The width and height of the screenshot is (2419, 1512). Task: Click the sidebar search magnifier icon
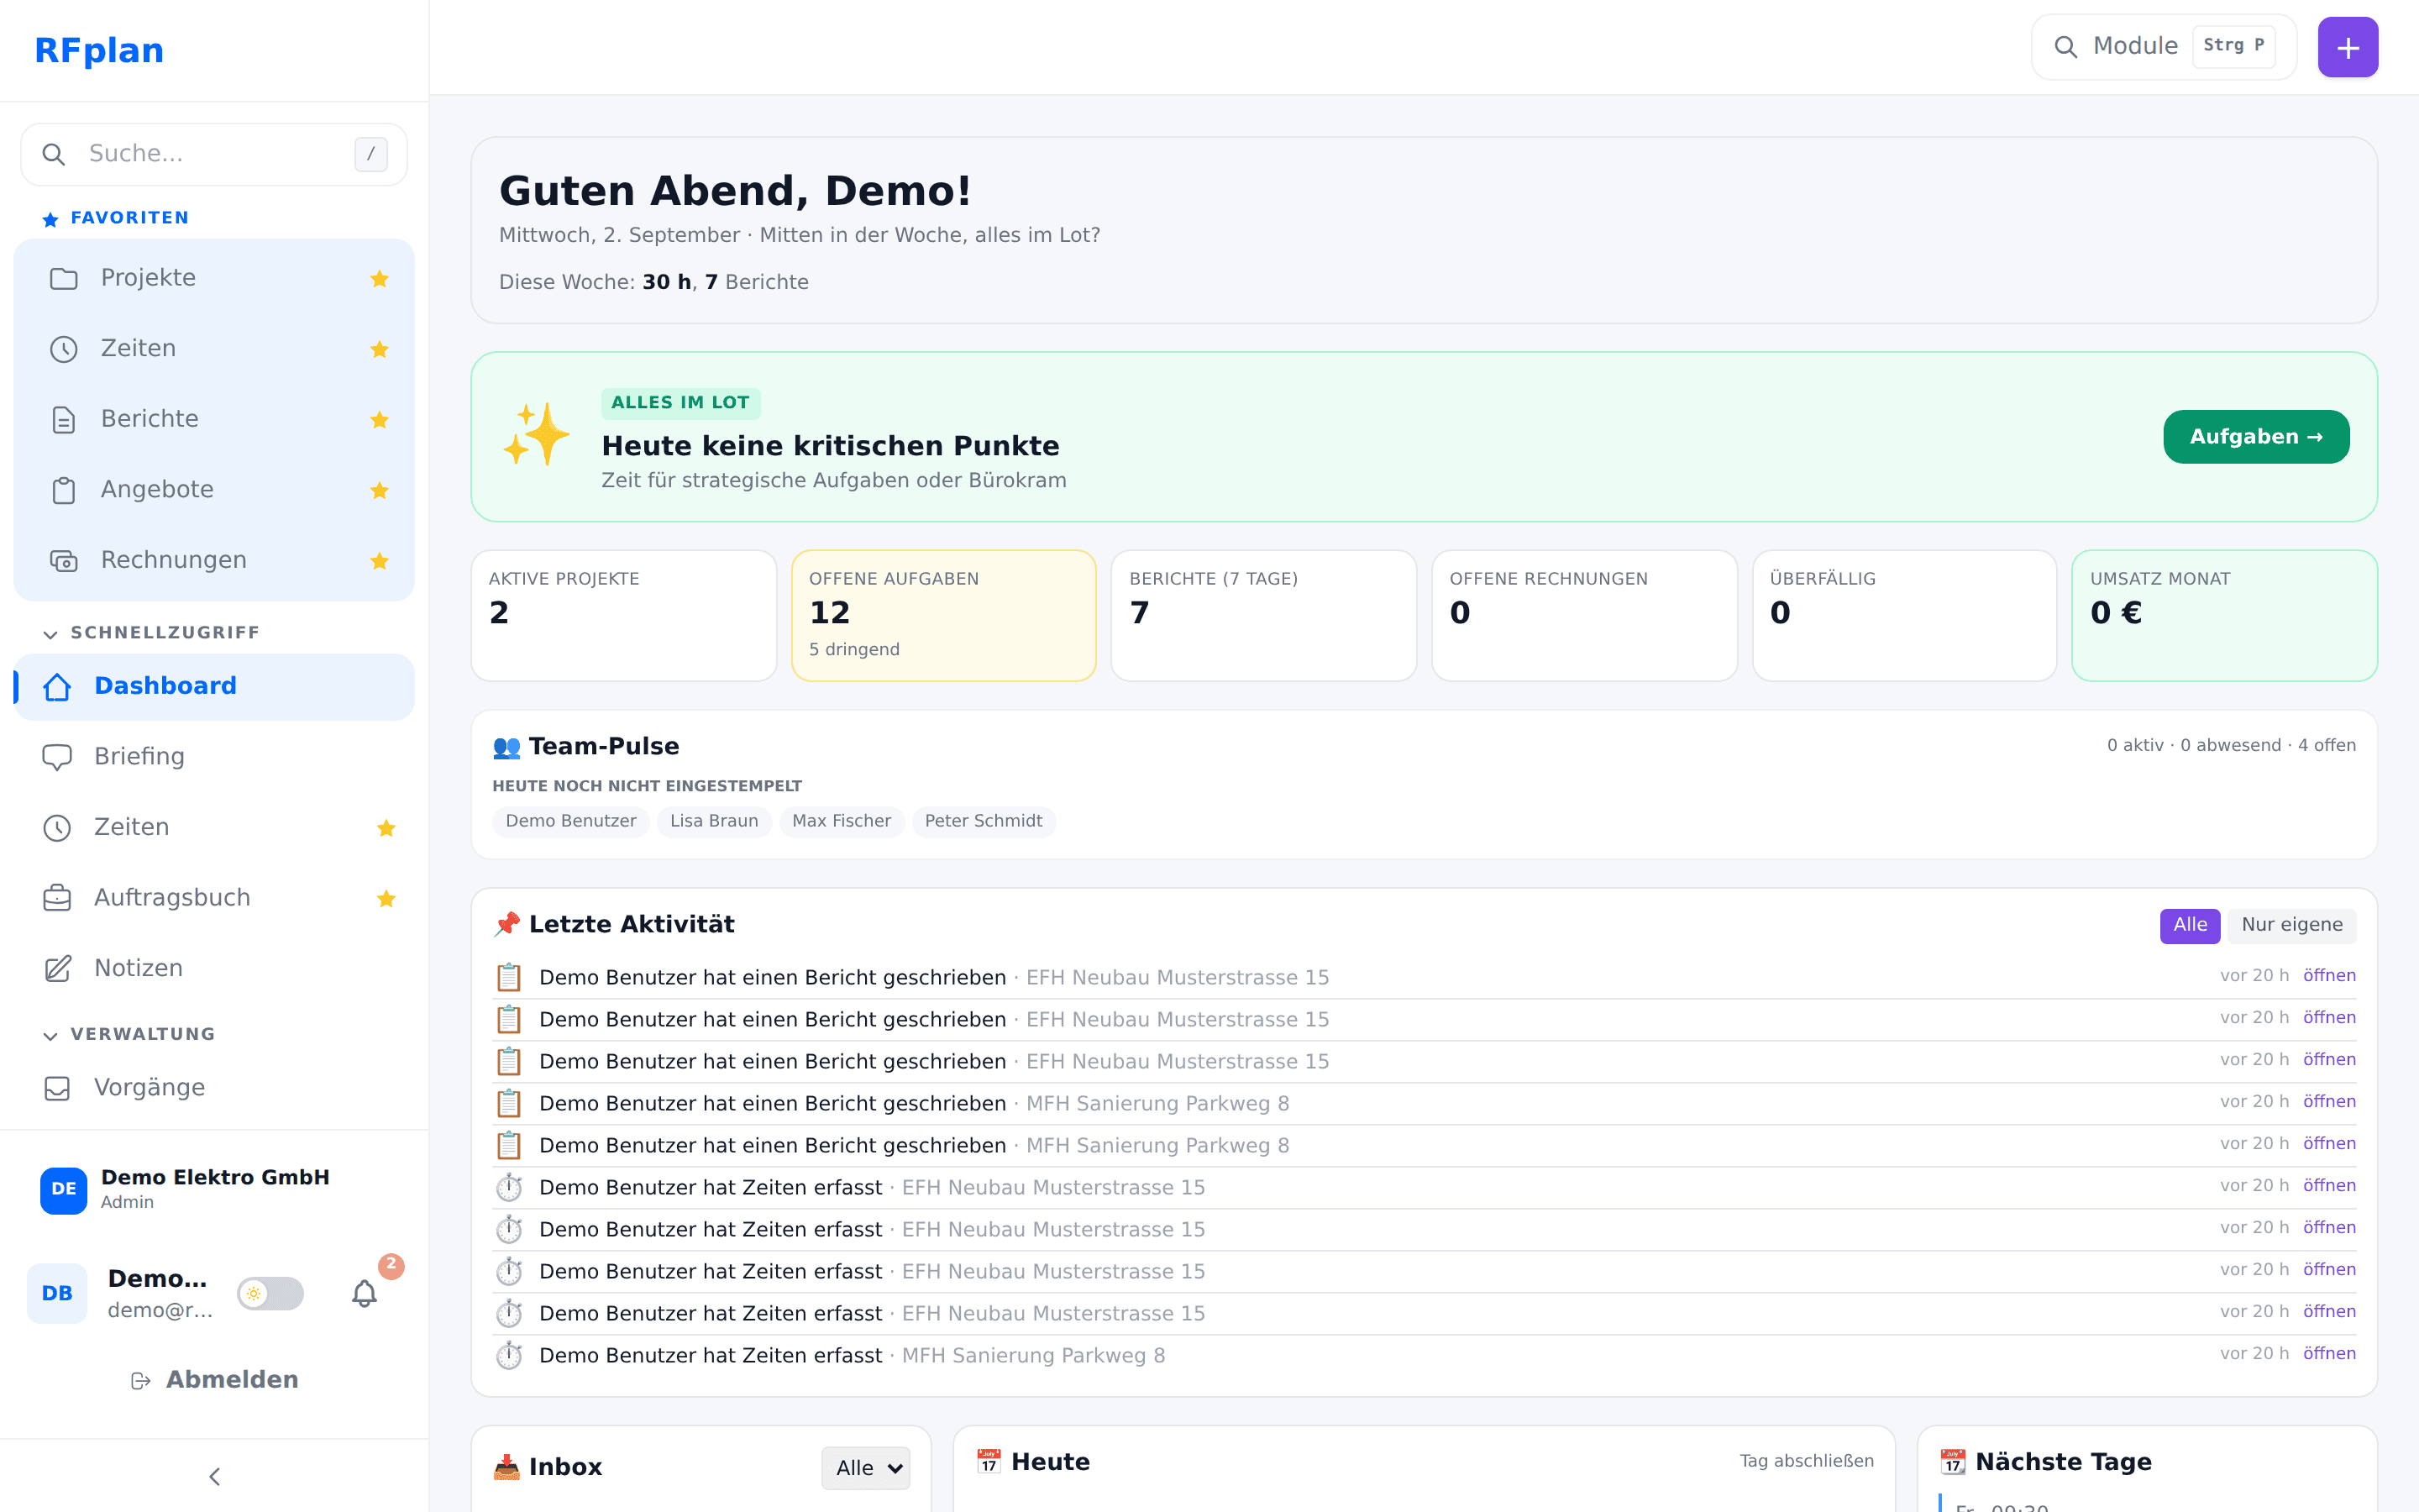tap(54, 154)
